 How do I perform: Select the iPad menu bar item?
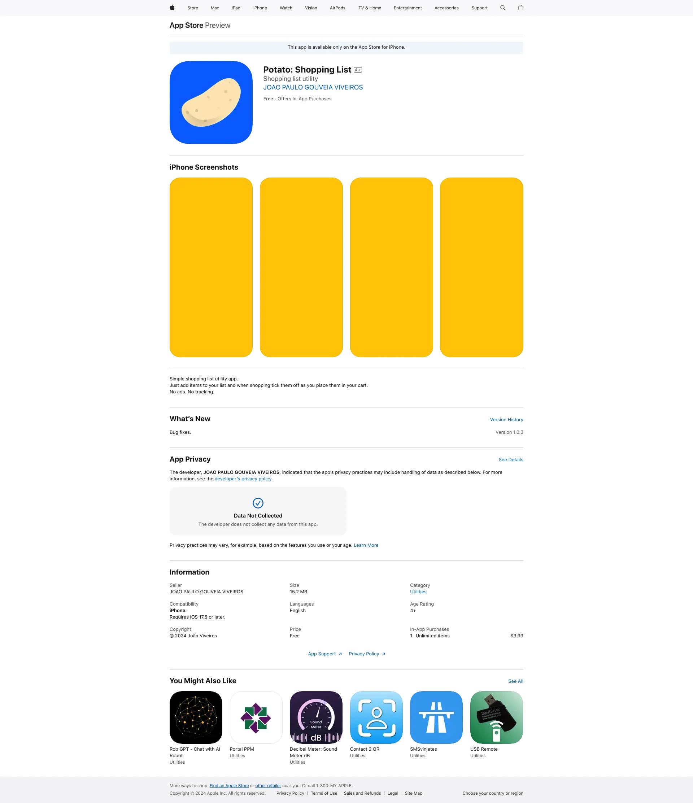click(236, 8)
